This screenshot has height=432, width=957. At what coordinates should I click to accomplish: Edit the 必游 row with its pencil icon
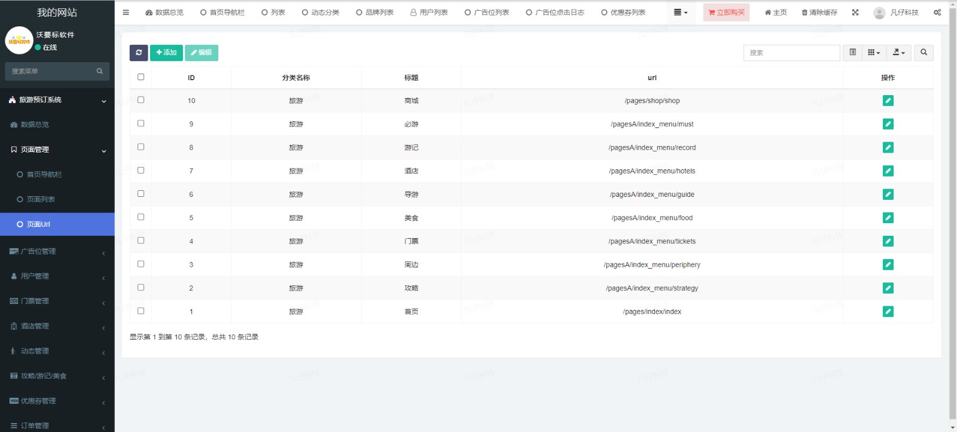click(888, 124)
